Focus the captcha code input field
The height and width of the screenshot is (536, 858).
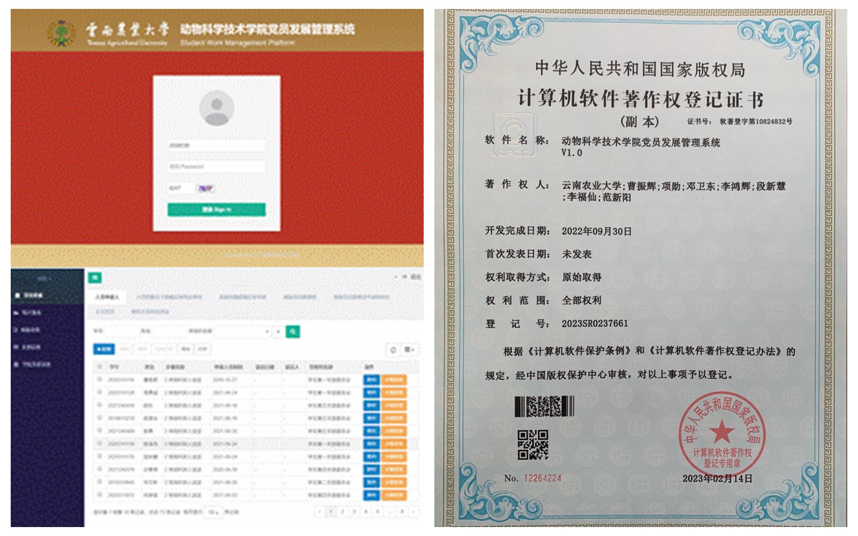click(181, 188)
